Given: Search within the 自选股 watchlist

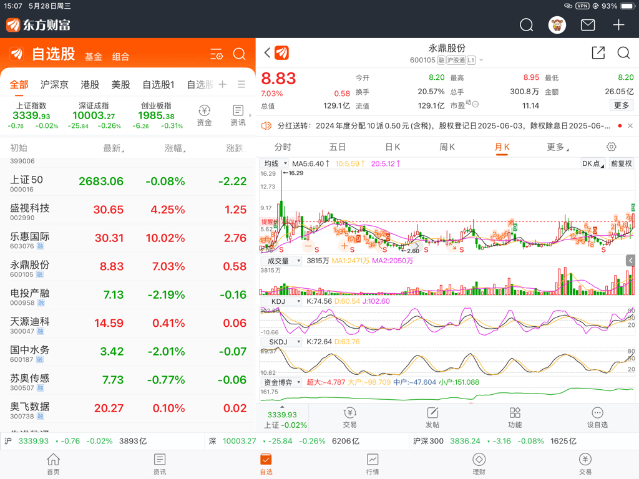Looking at the screenshot, I should 239,54.
